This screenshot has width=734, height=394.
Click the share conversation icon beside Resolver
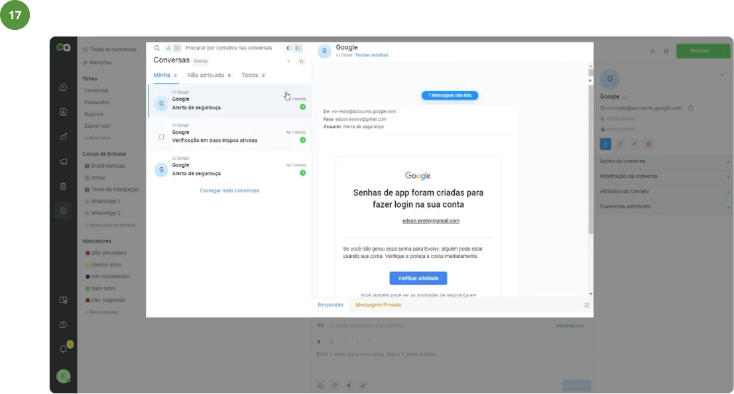pyautogui.click(x=666, y=51)
